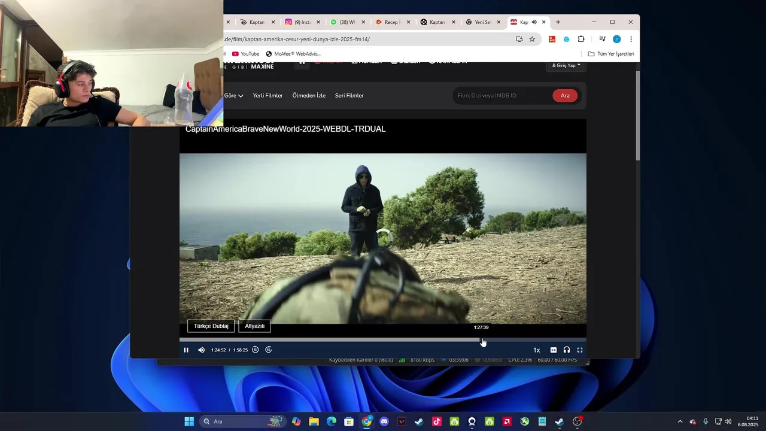Close the Yeni Sekme tab
Screen dimensions: 766x431
click(x=498, y=22)
